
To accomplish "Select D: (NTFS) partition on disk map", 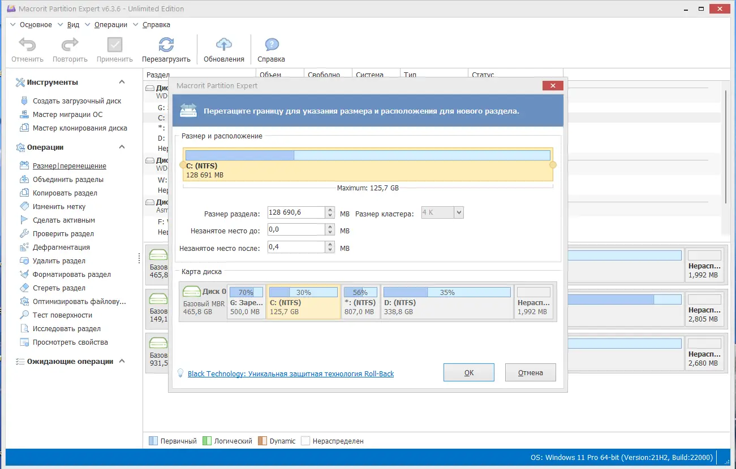I will pos(447,302).
